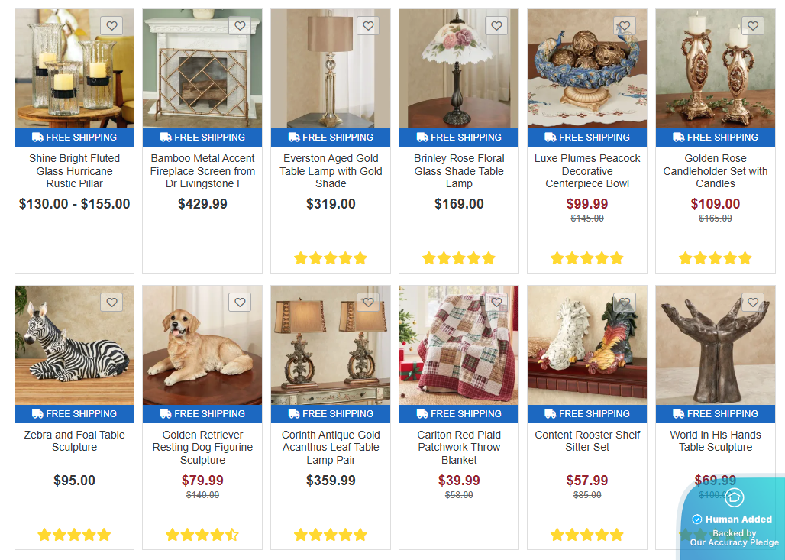Click star rating under Brinley Rose Floral Lamp

pos(459,258)
